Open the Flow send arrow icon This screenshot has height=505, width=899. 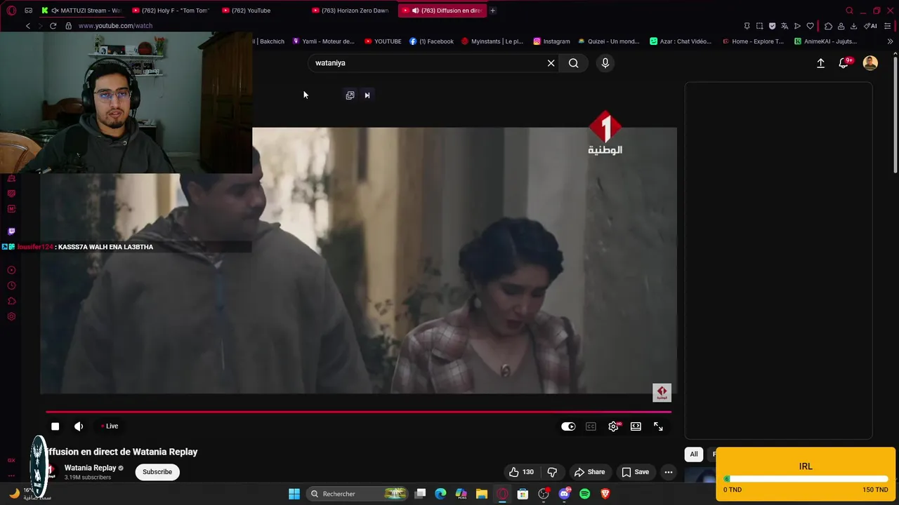(797, 26)
